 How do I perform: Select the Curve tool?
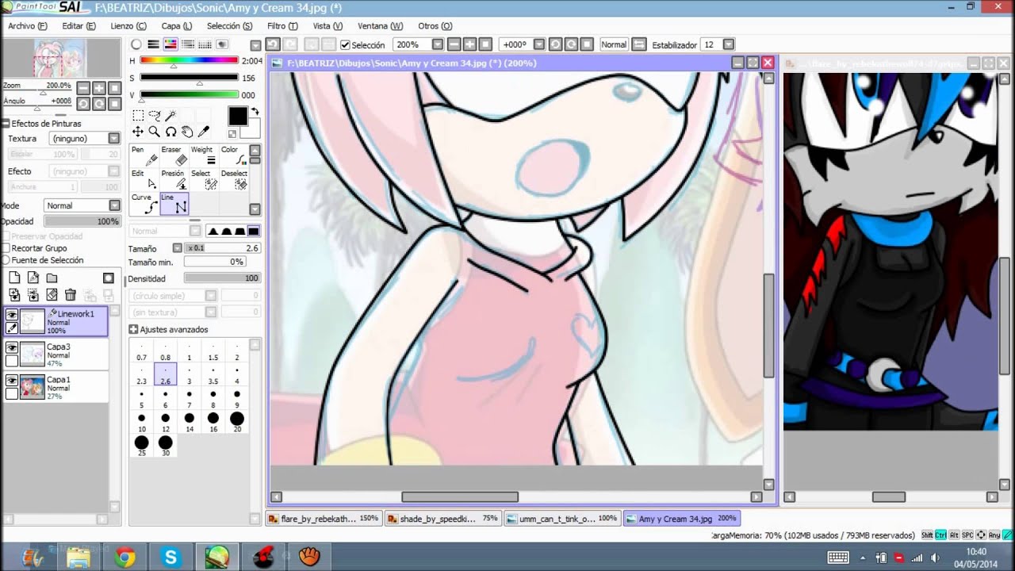(144, 204)
